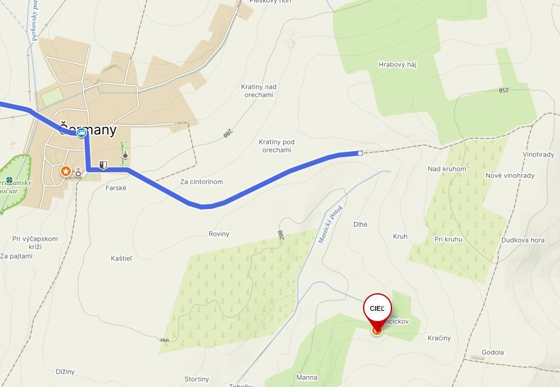Click the Farské label below the route
The image size is (560, 387).
[x=116, y=188]
